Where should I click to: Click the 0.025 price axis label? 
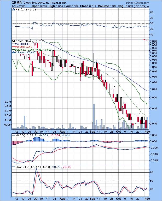153,89
